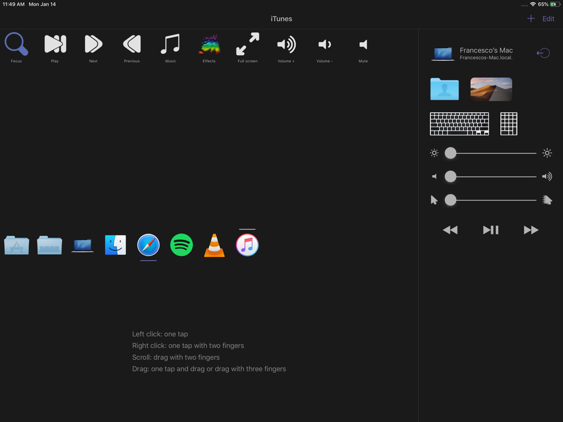Tap the disconnect arrow beside Francesco's Mac

point(543,53)
